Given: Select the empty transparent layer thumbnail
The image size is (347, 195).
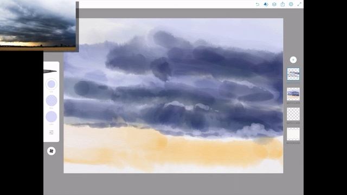Looking at the screenshot, I should 293,114.
